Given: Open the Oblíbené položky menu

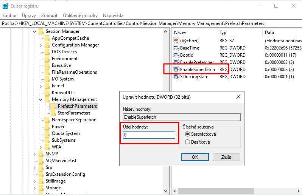Looking at the screenshot, I should click(x=80, y=15).
